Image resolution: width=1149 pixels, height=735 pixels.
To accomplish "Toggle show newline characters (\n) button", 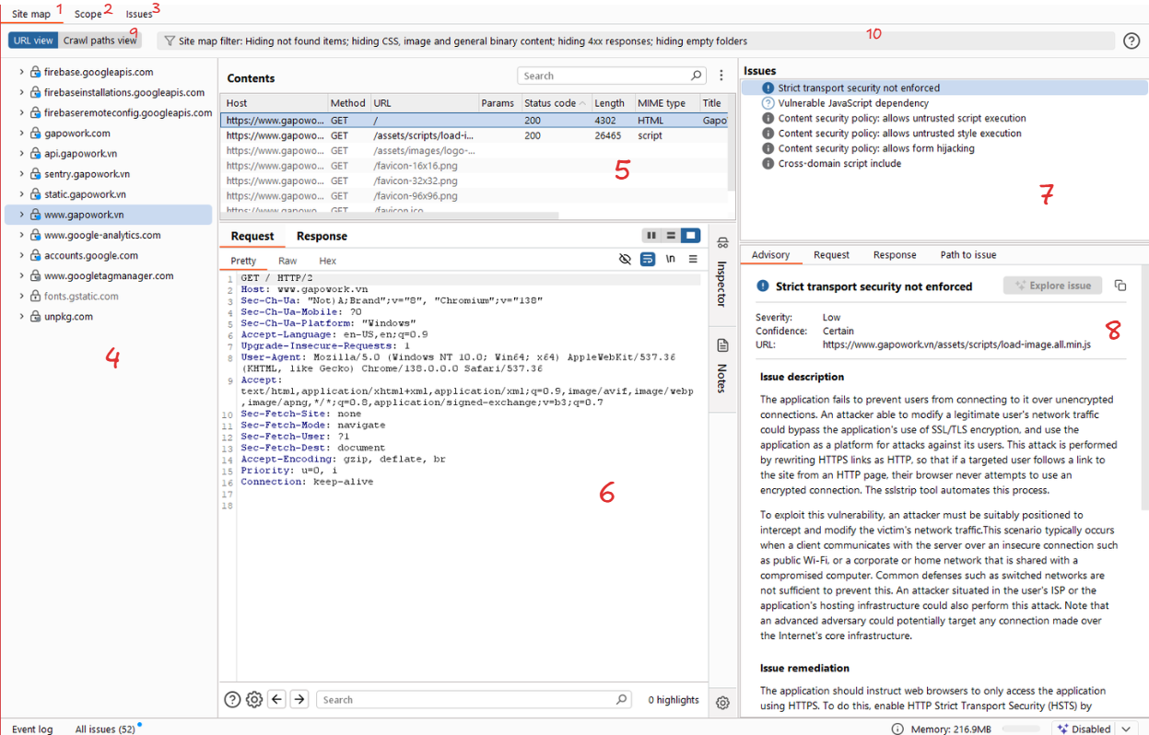I will [671, 260].
